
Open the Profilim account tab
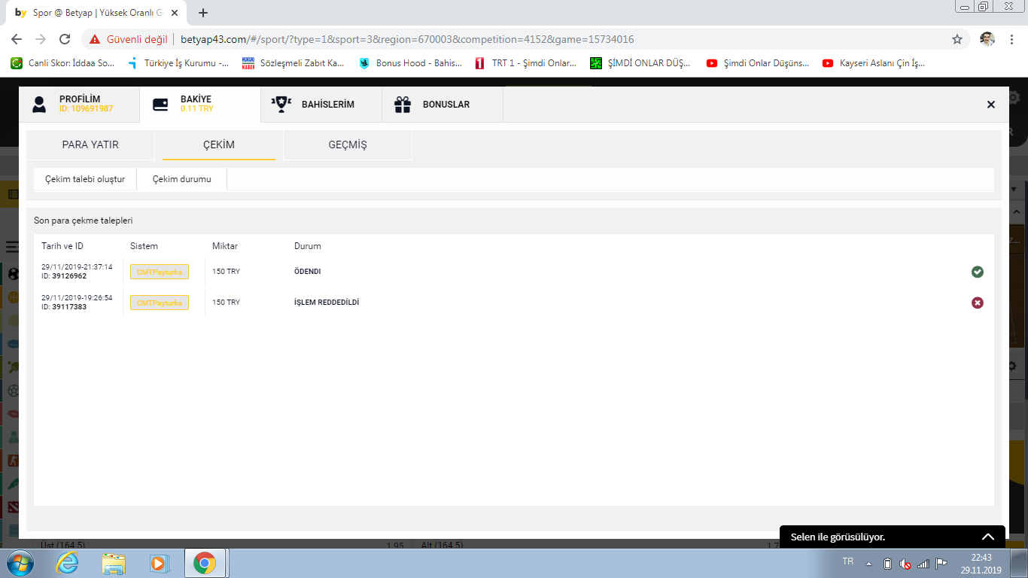coord(79,104)
